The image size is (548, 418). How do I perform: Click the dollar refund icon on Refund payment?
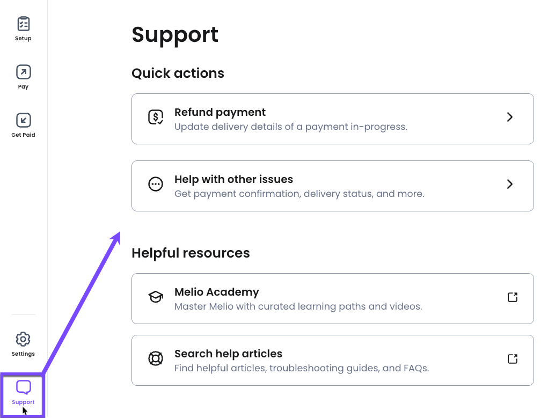[156, 117]
